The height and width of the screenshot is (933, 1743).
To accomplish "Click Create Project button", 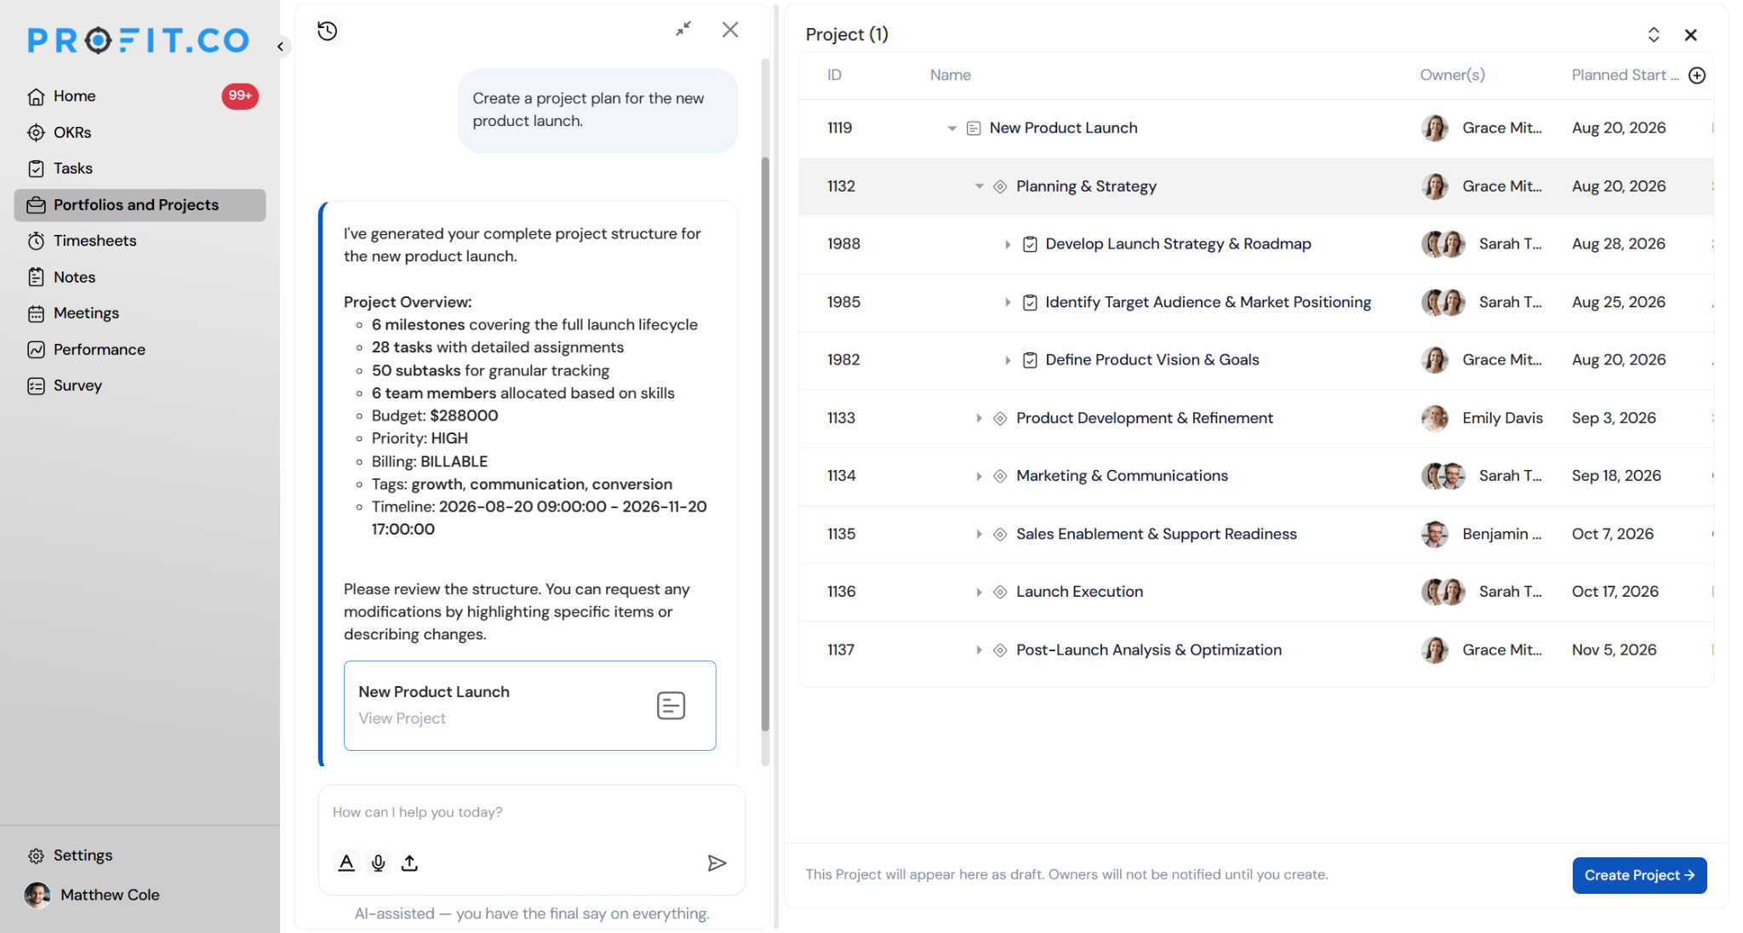I will pos(1639,875).
